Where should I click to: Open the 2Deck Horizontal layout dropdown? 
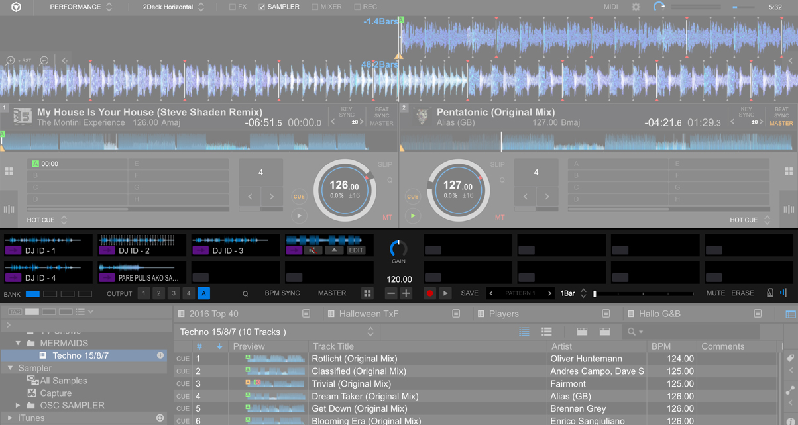pos(174,7)
